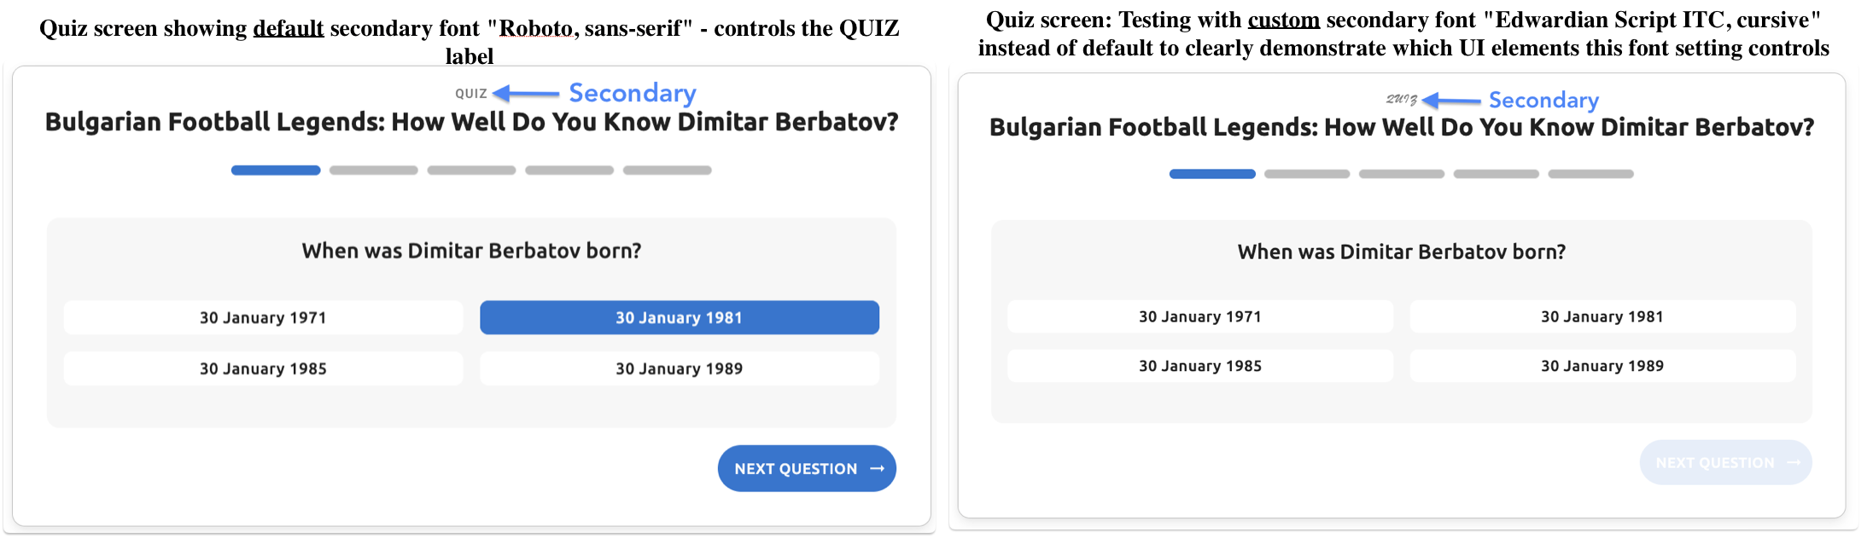Click the cursive Edwardian Script QUIZ label
Screen dimensions: 1873x544
(x=1401, y=100)
